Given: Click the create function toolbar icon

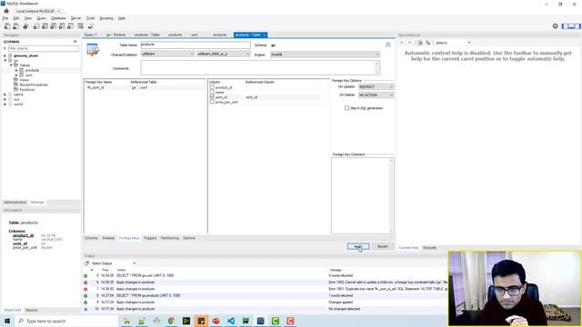Looking at the screenshot, I should click(71, 26).
